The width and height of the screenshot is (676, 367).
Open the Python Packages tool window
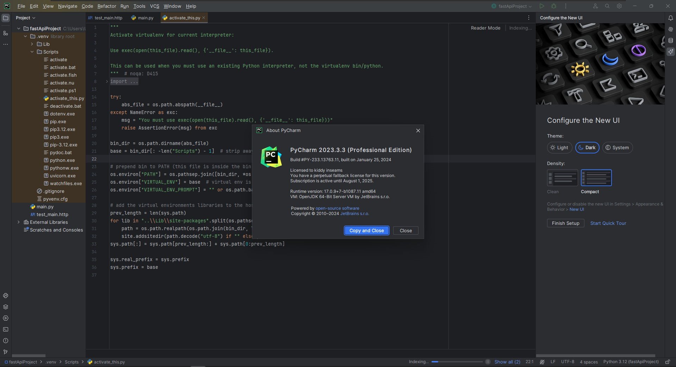(6, 307)
